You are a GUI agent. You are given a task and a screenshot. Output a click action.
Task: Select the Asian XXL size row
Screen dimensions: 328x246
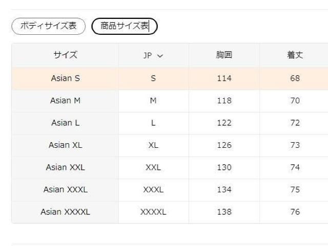(x=65, y=167)
